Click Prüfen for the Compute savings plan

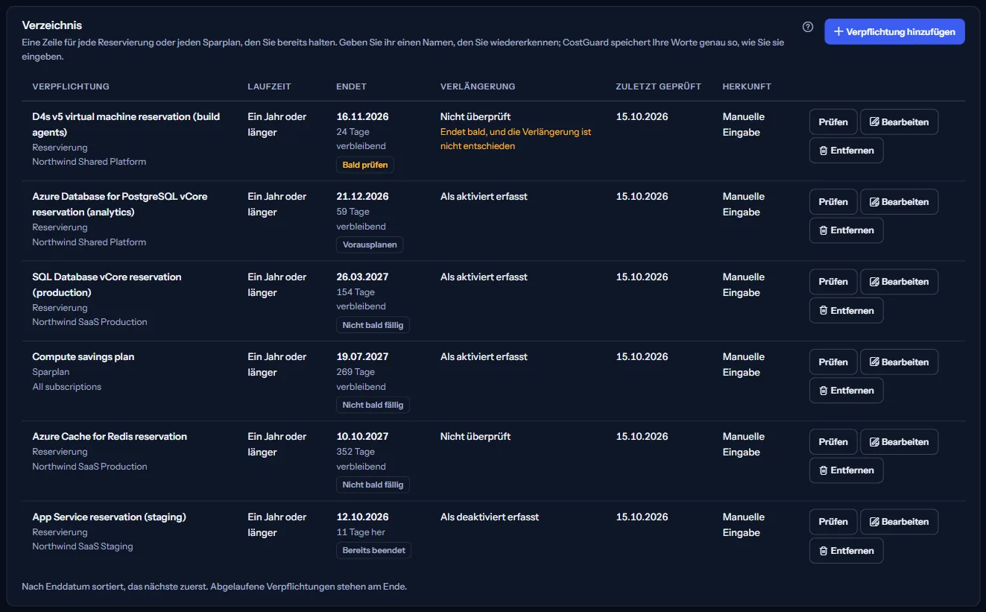click(x=833, y=362)
